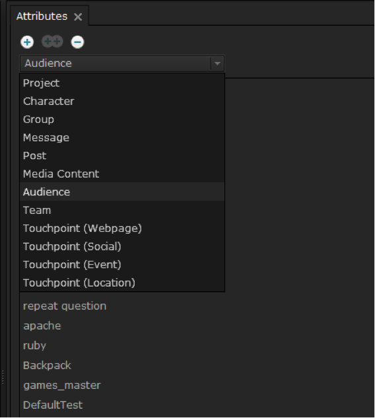Close the Attributes tab
The image size is (375, 418).
(78, 17)
